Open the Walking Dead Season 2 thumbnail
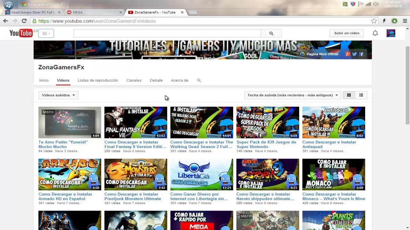The image size is (410, 230). (202, 122)
